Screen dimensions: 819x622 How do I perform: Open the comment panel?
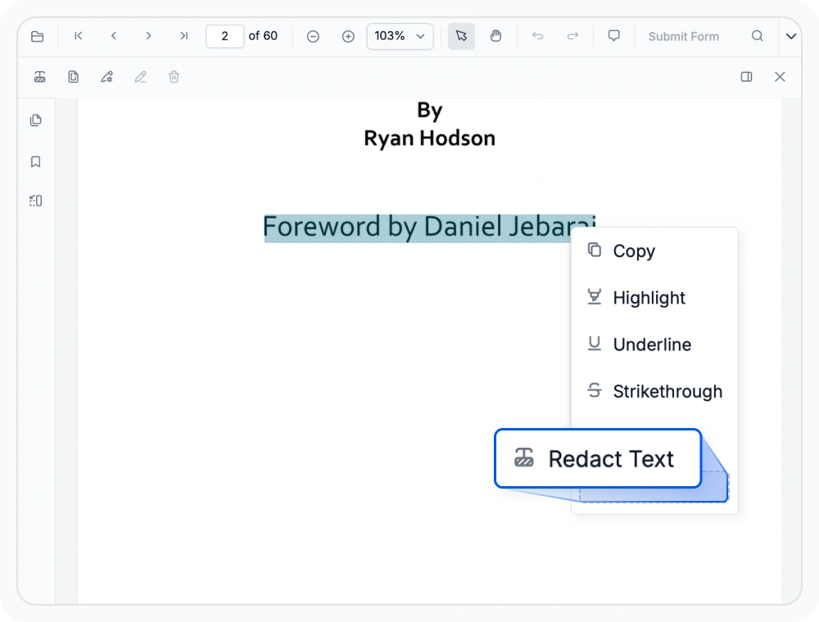click(x=614, y=36)
